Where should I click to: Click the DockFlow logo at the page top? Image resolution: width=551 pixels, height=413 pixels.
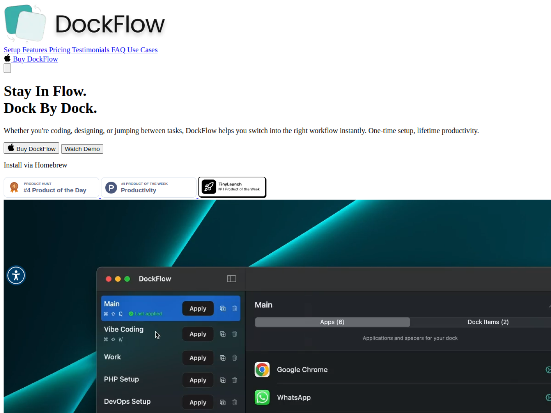point(85,23)
